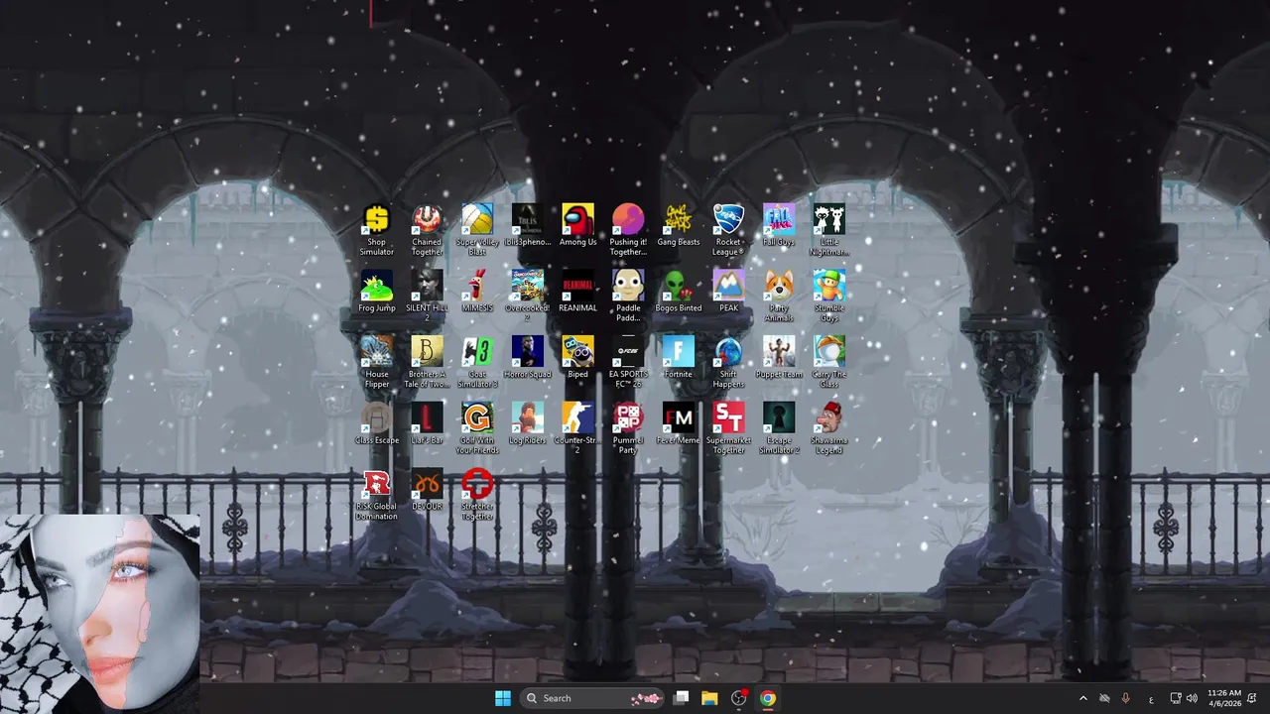Click the Fortnite desktop icon
This screenshot has width=1270, height=714.
click(679, 358)
